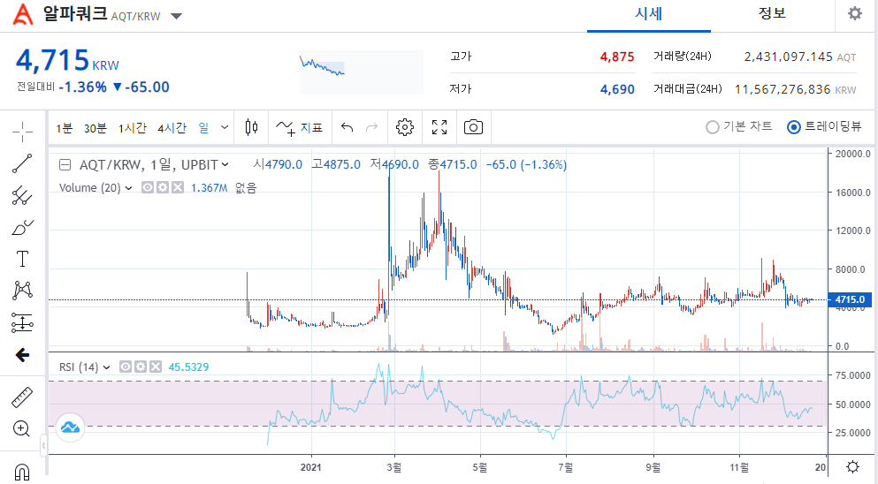Expand the AQT/KRW symbol legend chevron
Image resolution: width=878 pixels, height=484 pixels.
(225, 164)
